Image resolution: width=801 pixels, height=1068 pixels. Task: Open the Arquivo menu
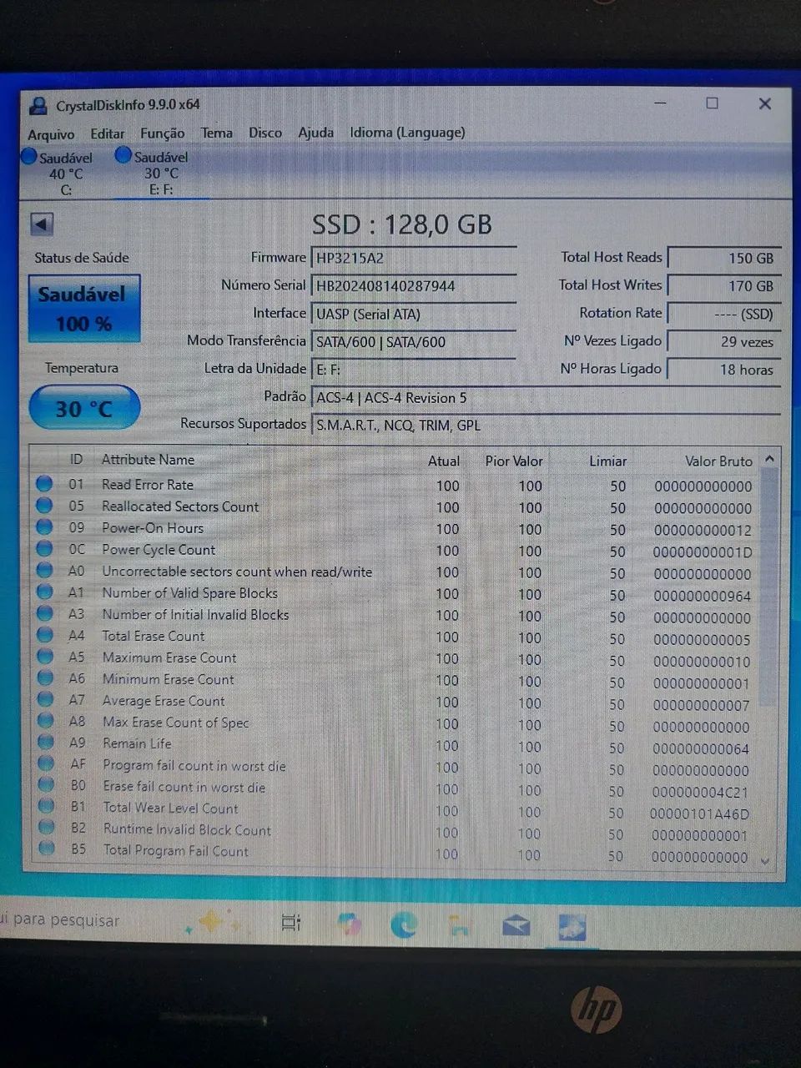pyautogui.click(x=51, y=134)
